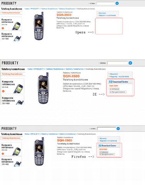Click blue search go button in Opera-labeled render

pyautogui.click(x=117, y=3)
